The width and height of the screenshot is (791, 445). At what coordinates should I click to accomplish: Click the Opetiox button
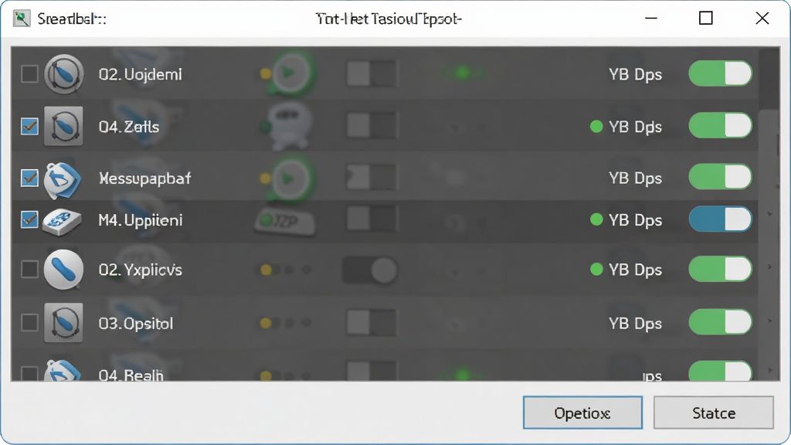coord(582,413)
